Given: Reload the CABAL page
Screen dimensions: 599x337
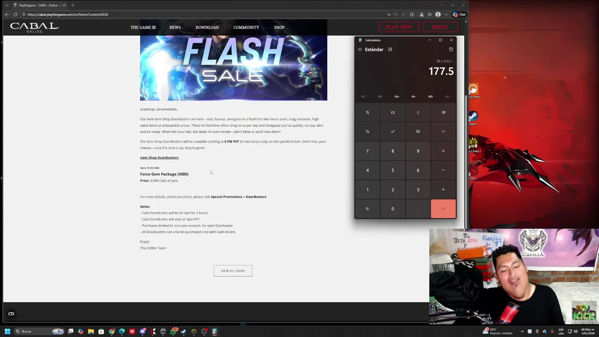Looking at the screenshot, I should coord(15,15).
